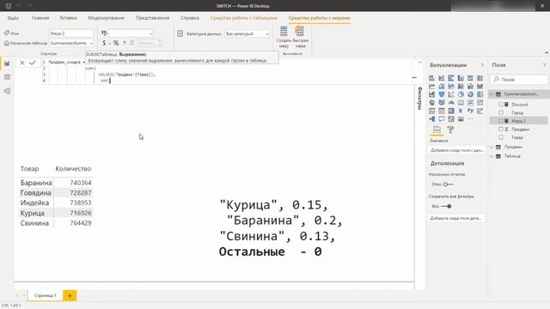Viewport: 550px width, 309px height.
Task: Adjust the decimal places stepper
Action: click(x=160, y=43)
